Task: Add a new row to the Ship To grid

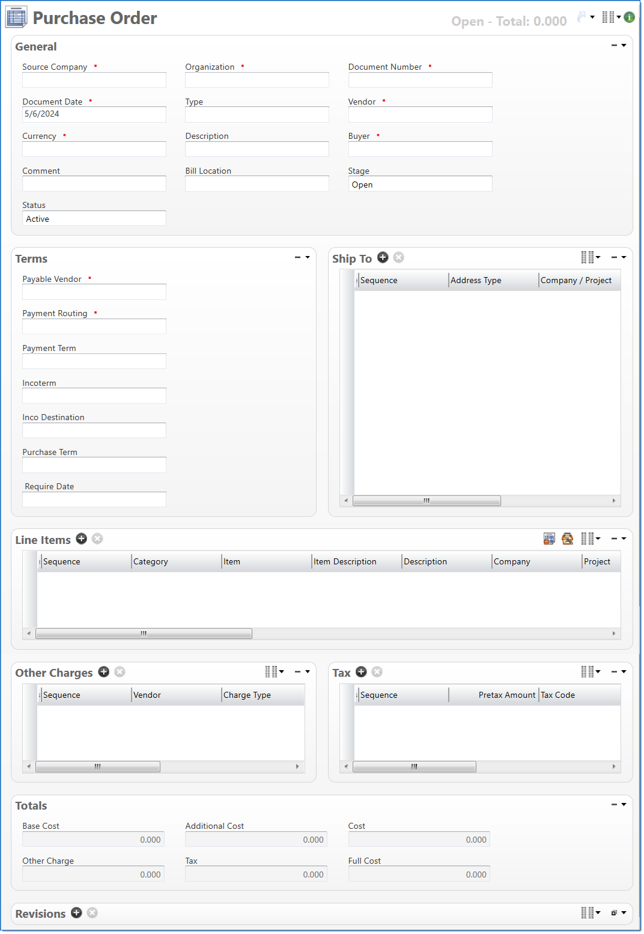Action: click(383, 257)
